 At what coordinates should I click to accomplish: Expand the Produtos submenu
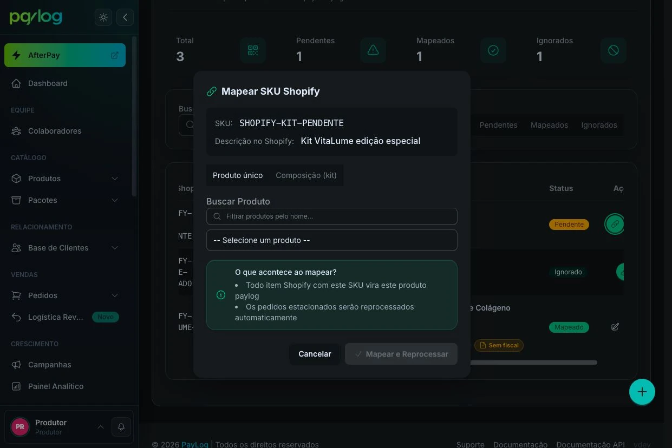coord(115,179)
